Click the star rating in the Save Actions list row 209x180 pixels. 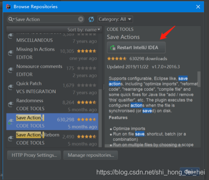click(x=87, y=120)
